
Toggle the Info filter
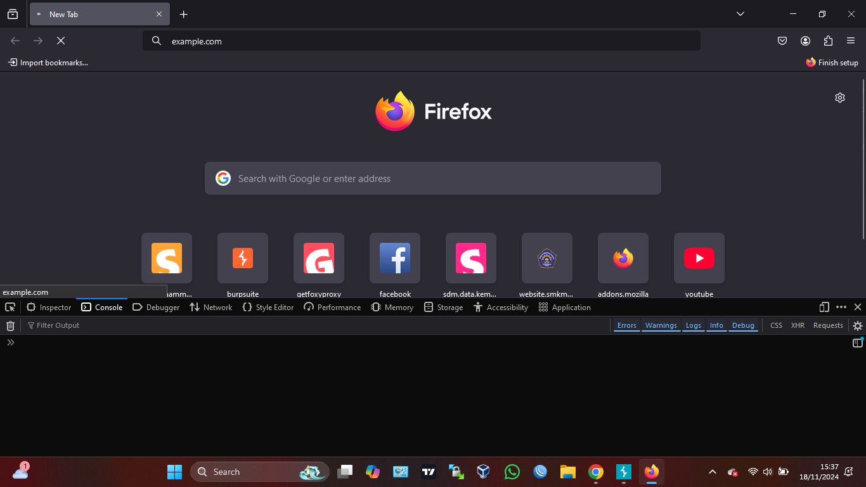(x=716, y=325)
